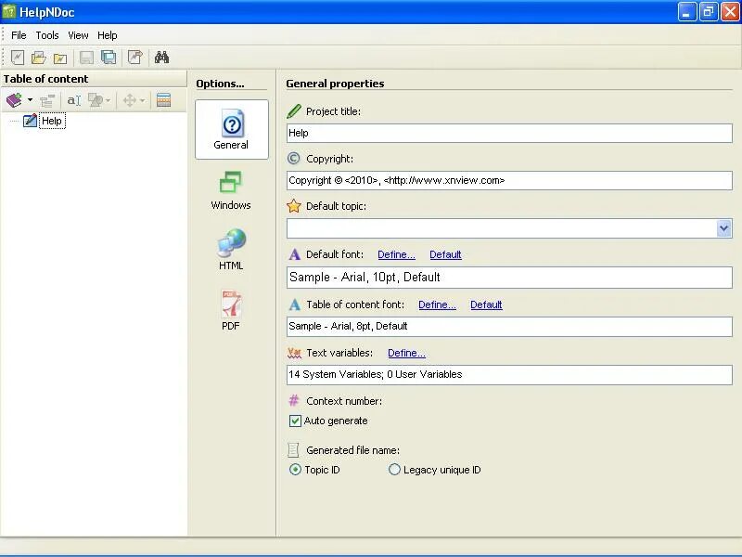
Task: Open the View menu
Action: click(x=78, y=34)
